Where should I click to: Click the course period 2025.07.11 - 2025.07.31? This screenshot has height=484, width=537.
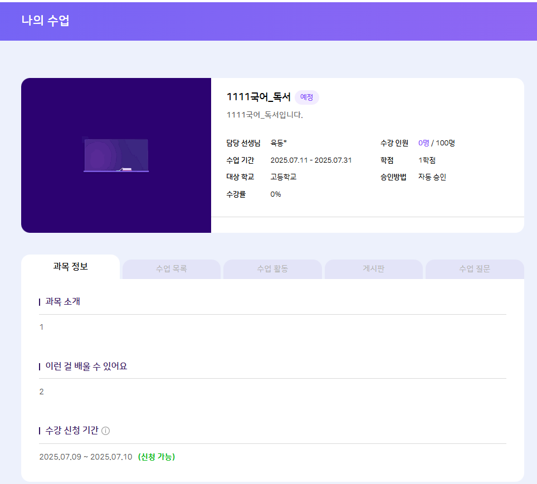pyautogui.click(x=311, y=160)
